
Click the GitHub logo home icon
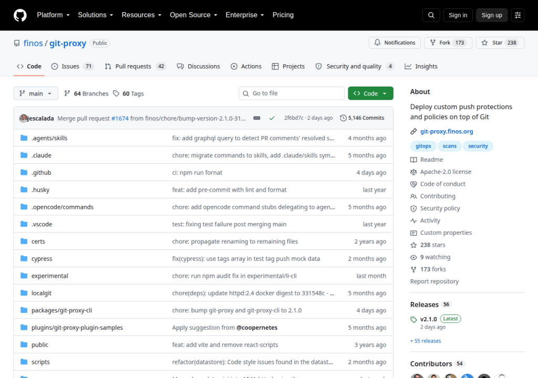tap(20, 15)
